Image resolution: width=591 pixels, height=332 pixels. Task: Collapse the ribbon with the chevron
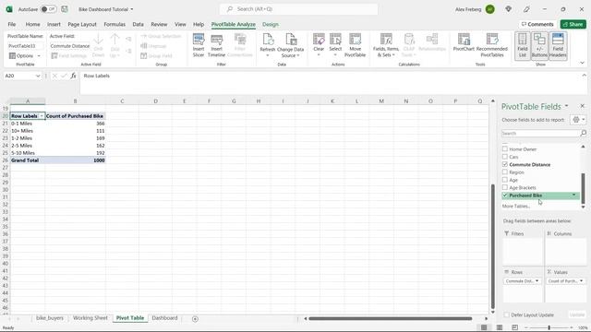click(x=583, y=63)
